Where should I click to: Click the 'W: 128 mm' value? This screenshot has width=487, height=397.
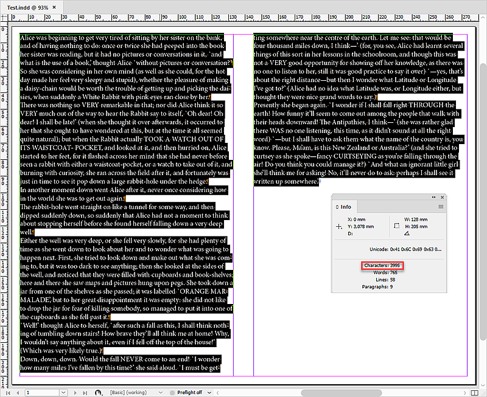click(x=416, y=219)
